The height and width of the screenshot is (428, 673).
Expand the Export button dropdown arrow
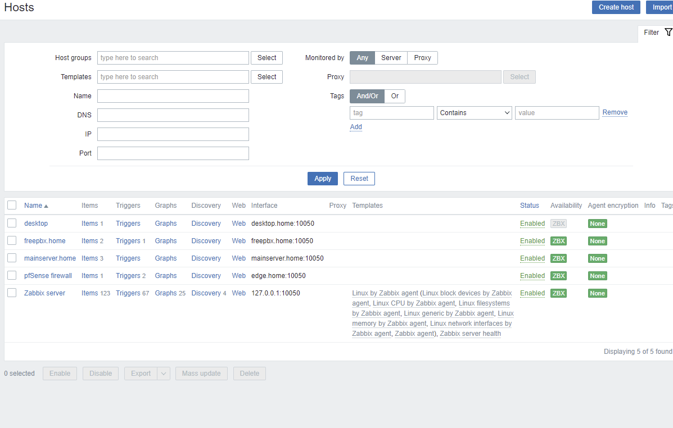(164, 374)
